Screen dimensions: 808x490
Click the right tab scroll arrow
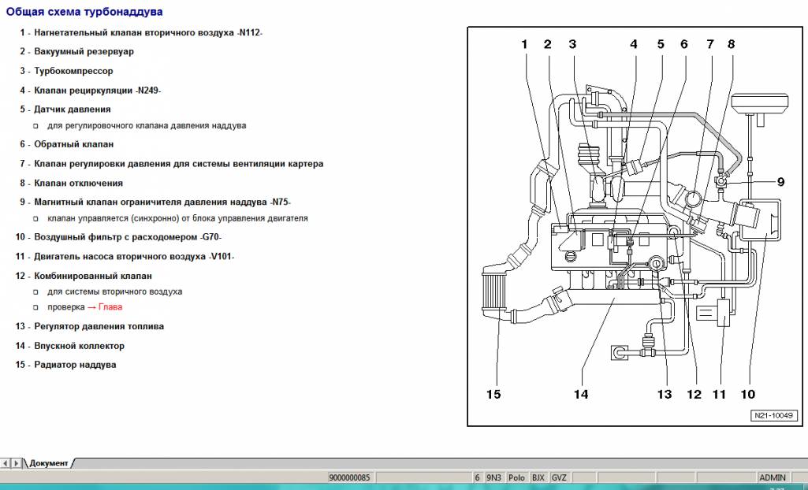[x=17, y=463]
